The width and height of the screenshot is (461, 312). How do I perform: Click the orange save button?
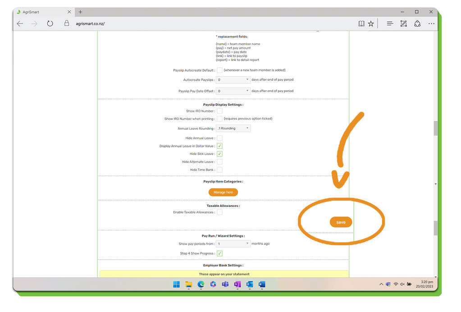pos(341,222)
